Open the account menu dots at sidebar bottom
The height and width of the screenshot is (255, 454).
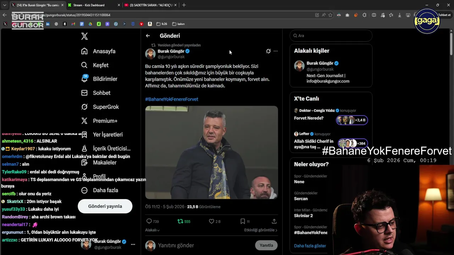[x=133, y=244]
